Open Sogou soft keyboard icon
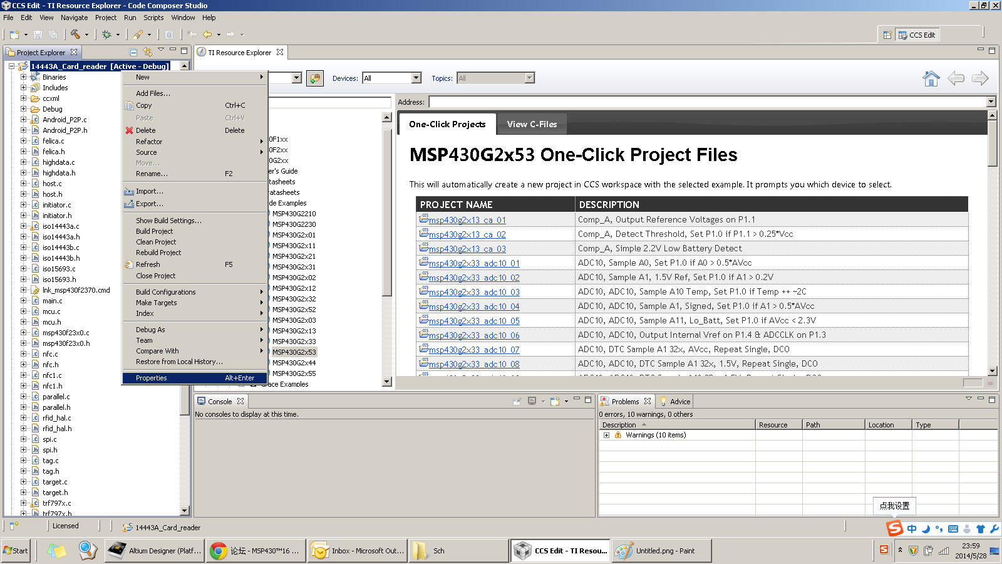1002x564 pixels. [x=953, y=529]
